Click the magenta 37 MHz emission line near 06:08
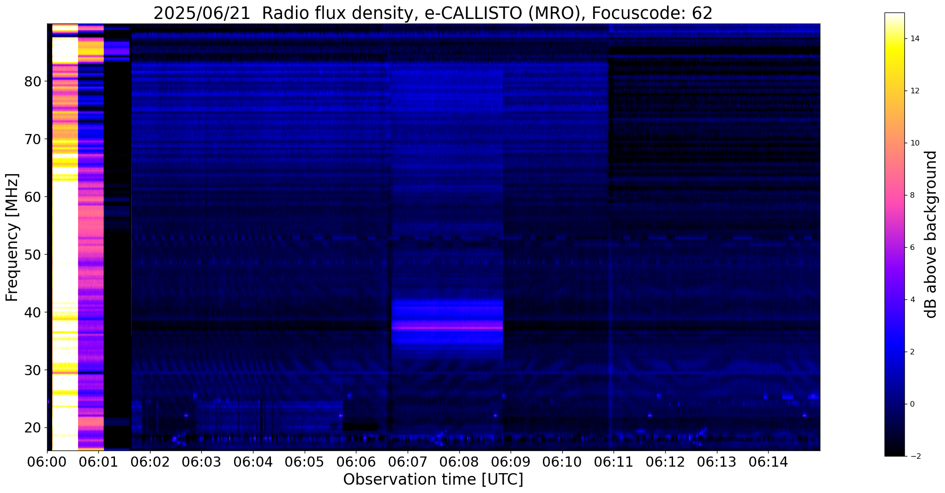The width and height of the screenshot is (945, 493). pos(447,328)
